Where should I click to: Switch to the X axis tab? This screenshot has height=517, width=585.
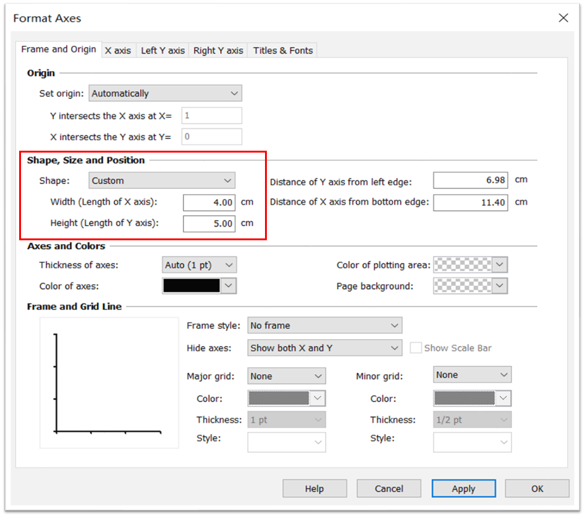coord(118,51)
